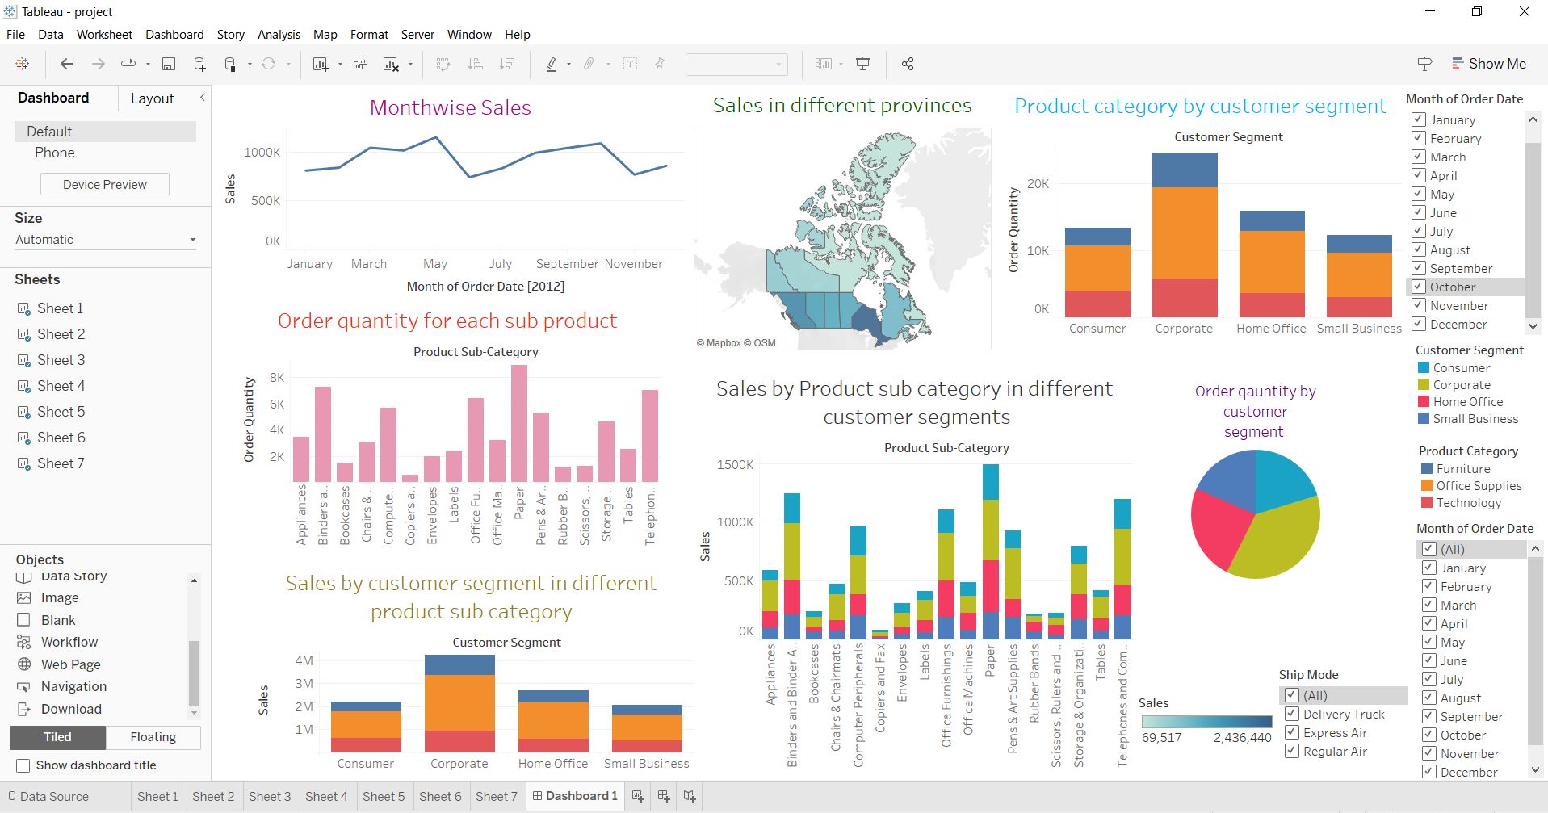Click the Share workbook icon in the toolbar
This screenshot has height=813, width=1548.
coord(907,63)
